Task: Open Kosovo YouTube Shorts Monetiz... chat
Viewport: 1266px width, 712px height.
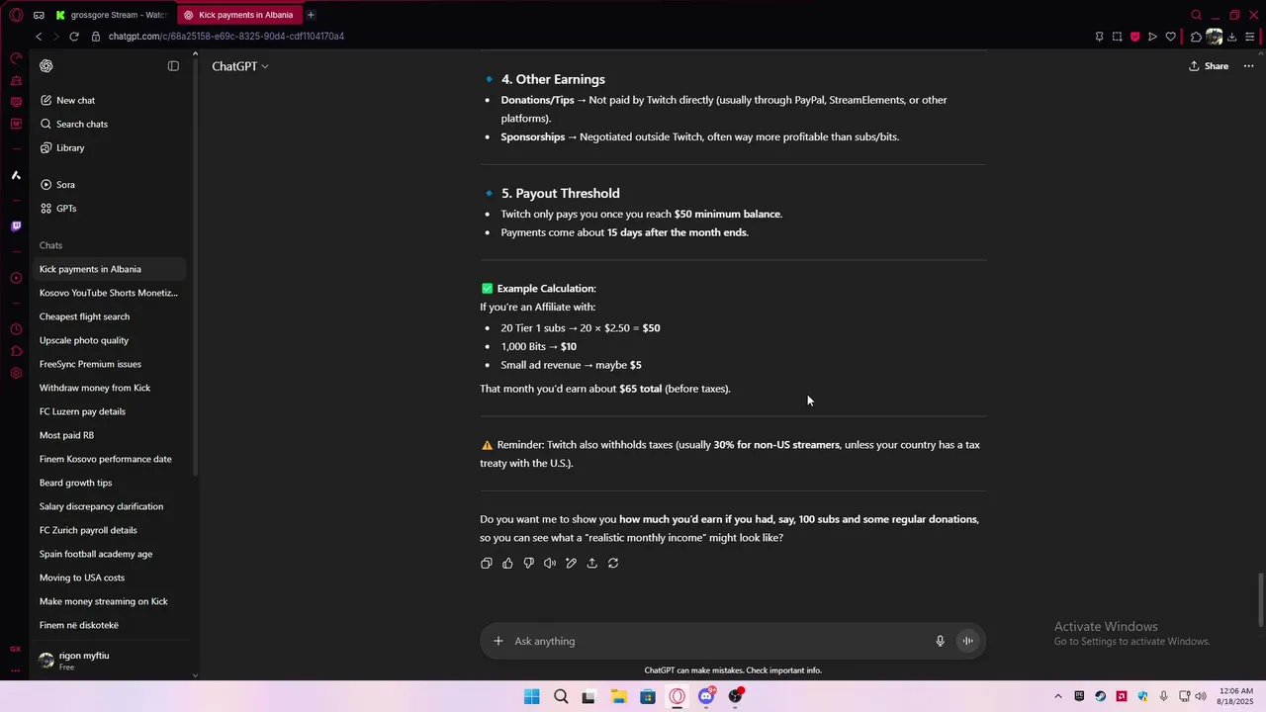Action: [x=109, y=293]
